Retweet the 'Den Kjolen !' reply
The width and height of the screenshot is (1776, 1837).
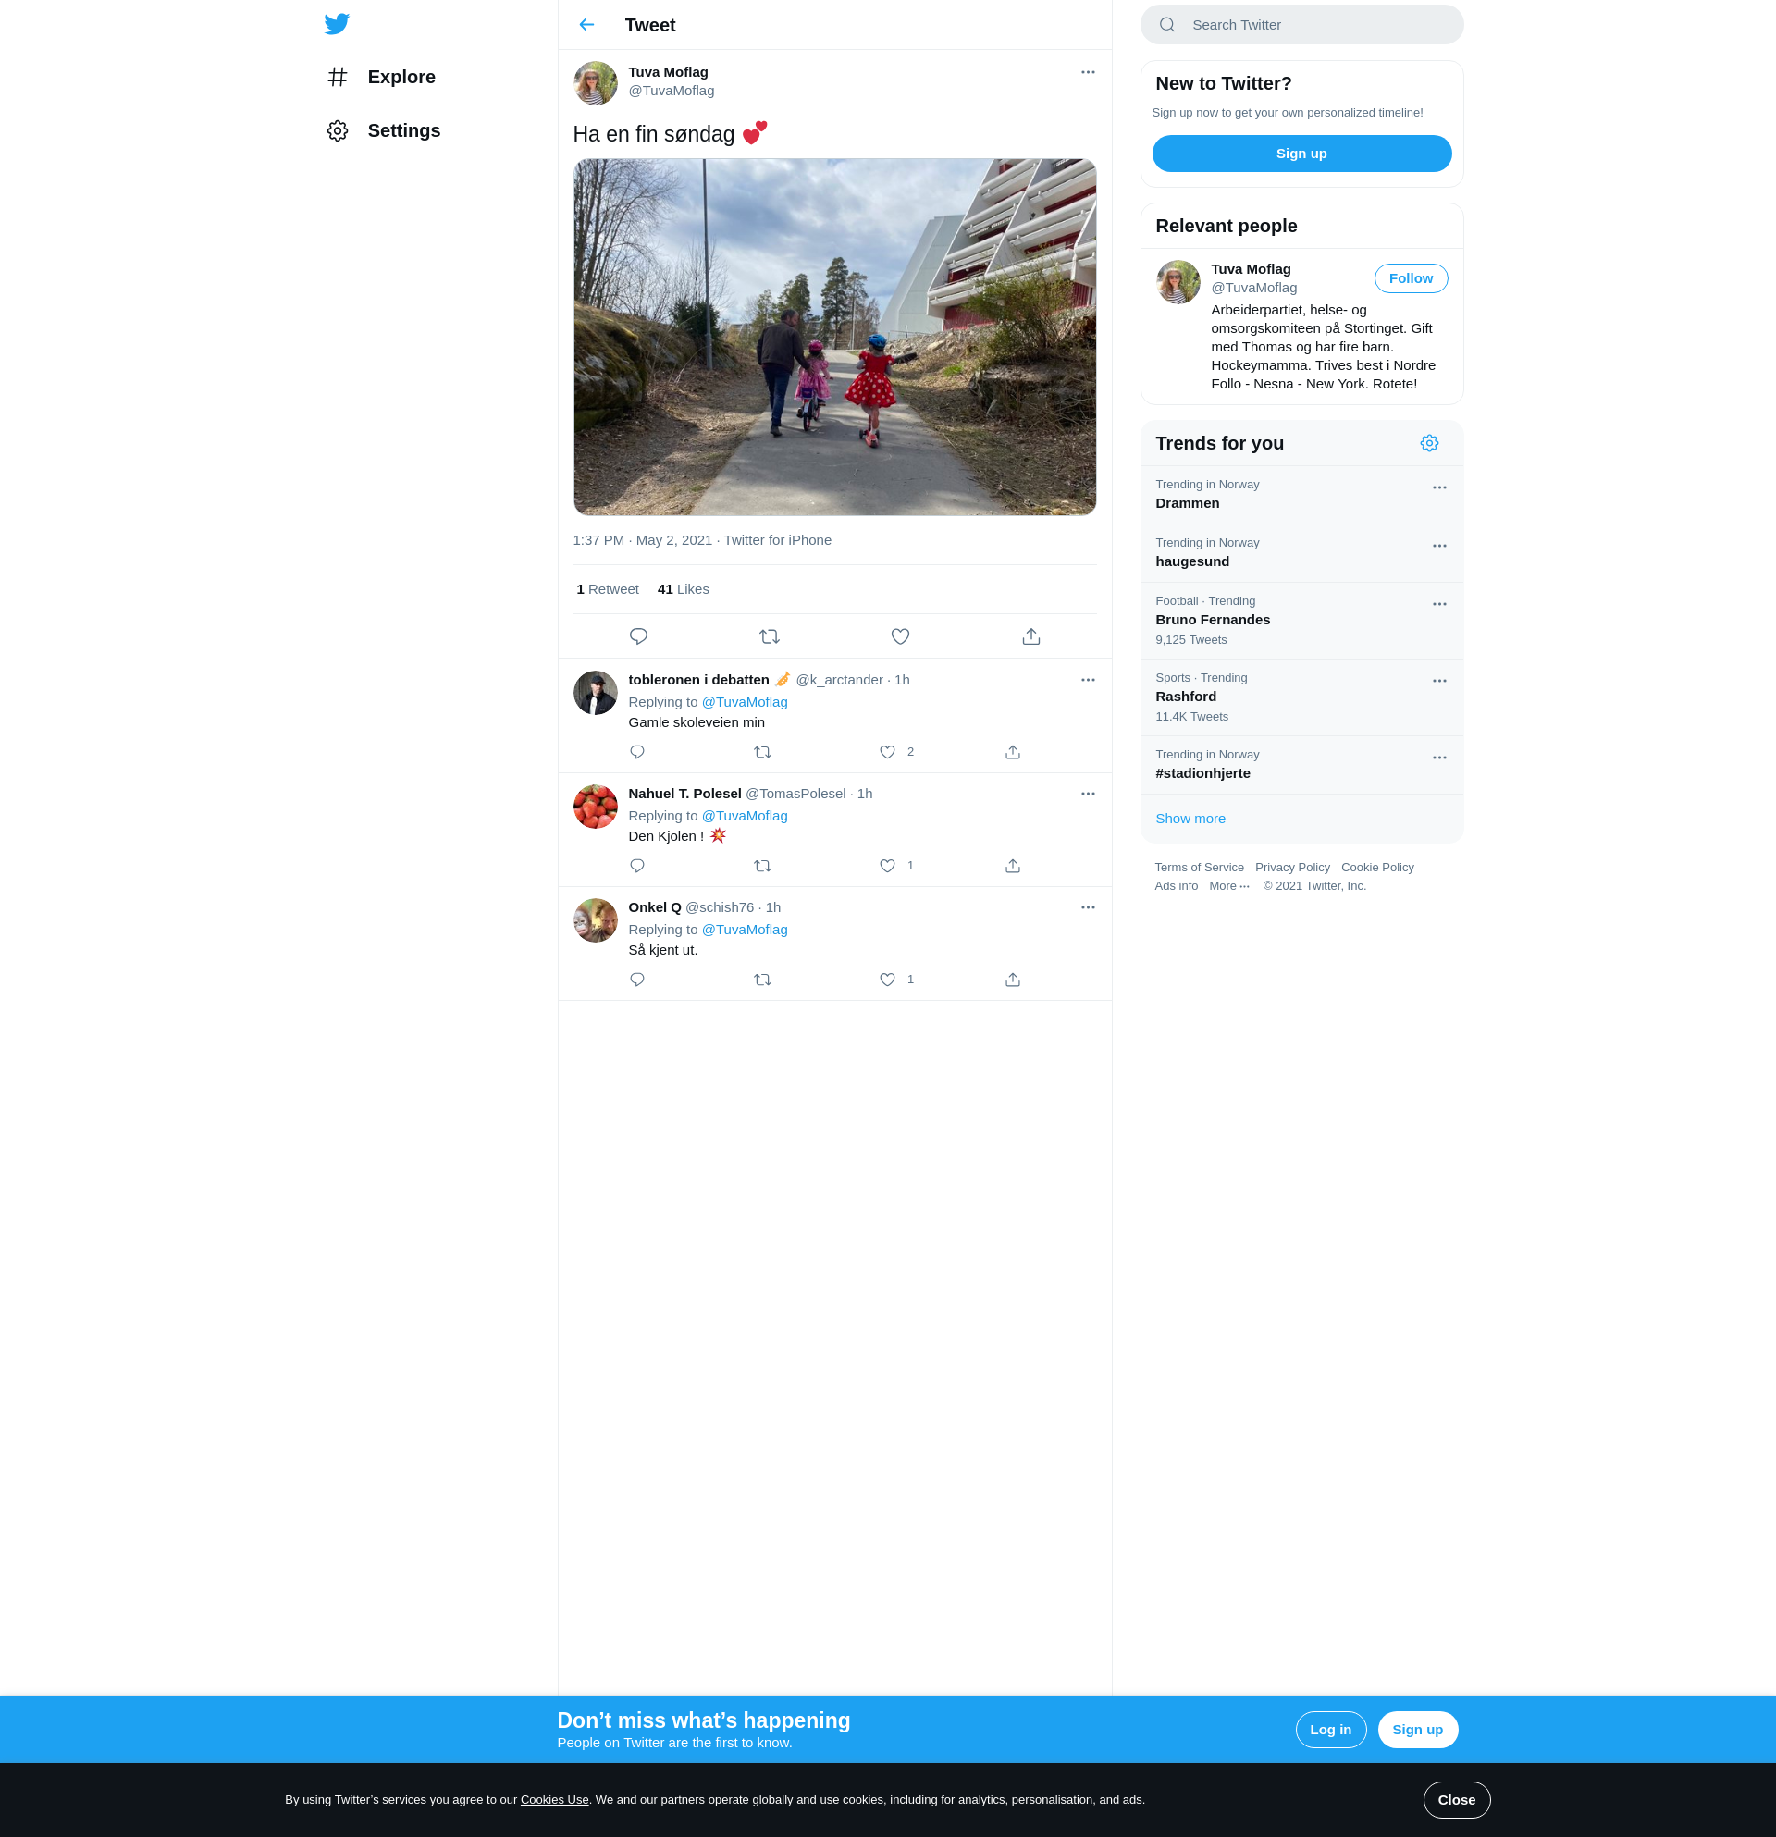pyautogui.click(x=762, y=865)
